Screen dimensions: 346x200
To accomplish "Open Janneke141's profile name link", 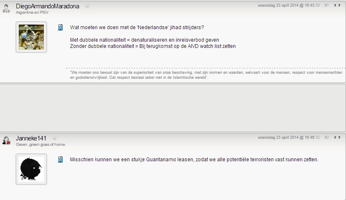I will tap(31, 138).
